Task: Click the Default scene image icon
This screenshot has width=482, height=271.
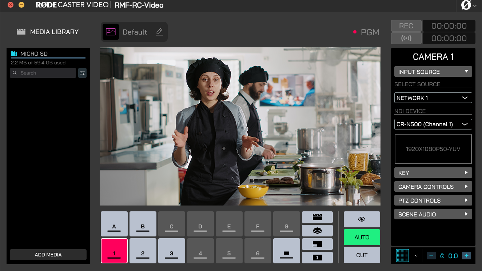Action: 111,32
